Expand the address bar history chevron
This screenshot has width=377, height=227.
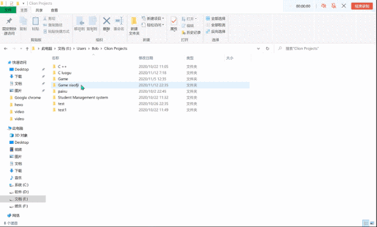258,48
